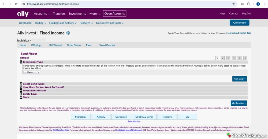Click the site info icon in address bar
268x139 pixels.
click(24, 4)
